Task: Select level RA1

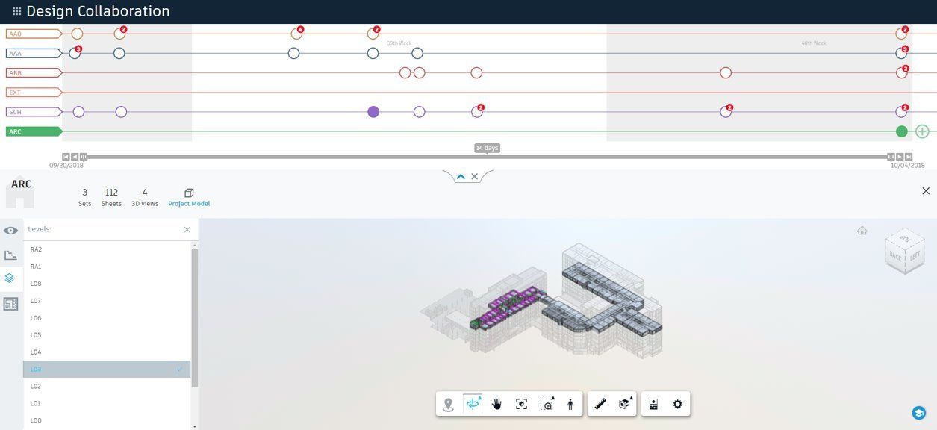Action: [x=107, y=267]
